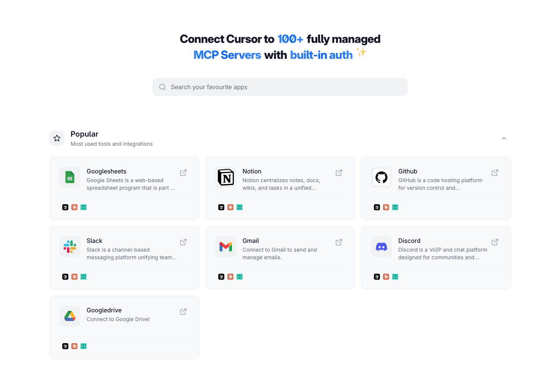
Task: Click the Github octocat logo icon
Action: (x=381, y=177)
